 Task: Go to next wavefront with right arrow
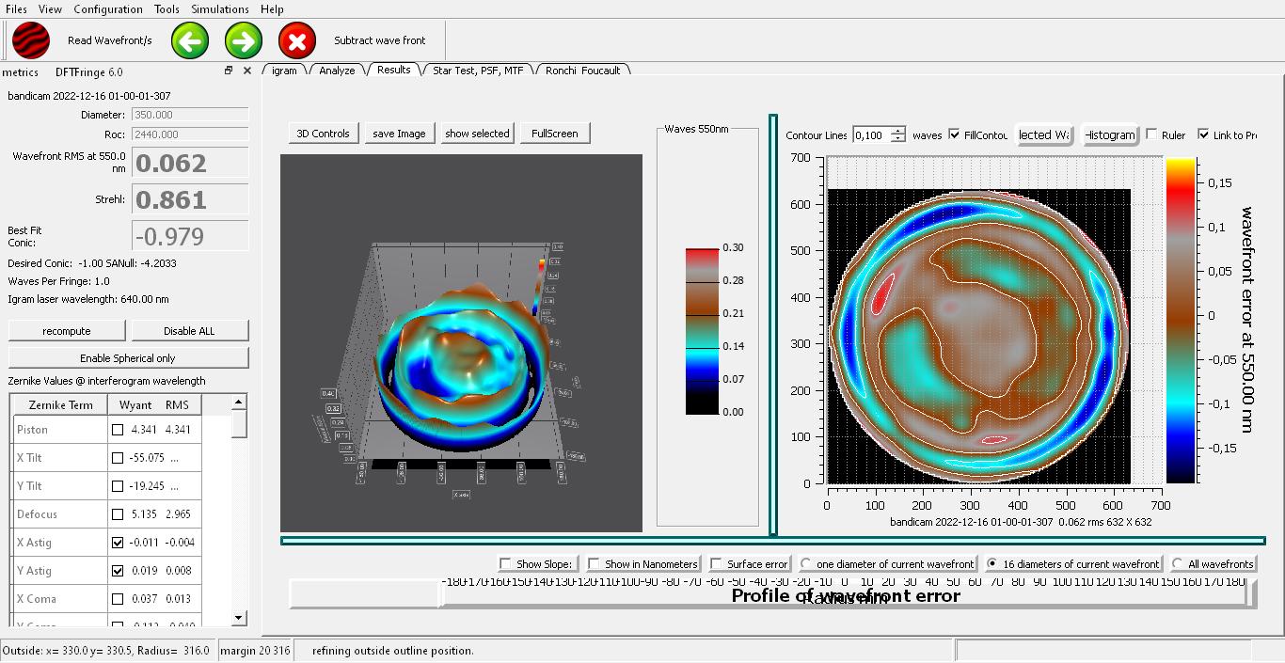tap(244, 40)
